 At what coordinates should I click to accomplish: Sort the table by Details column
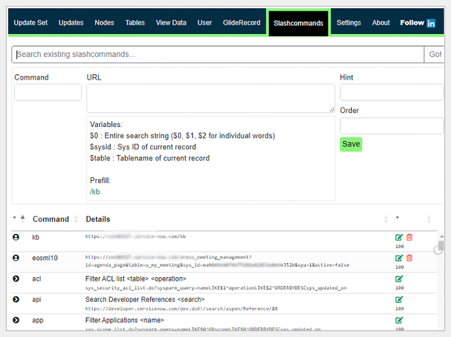(98, 219)
